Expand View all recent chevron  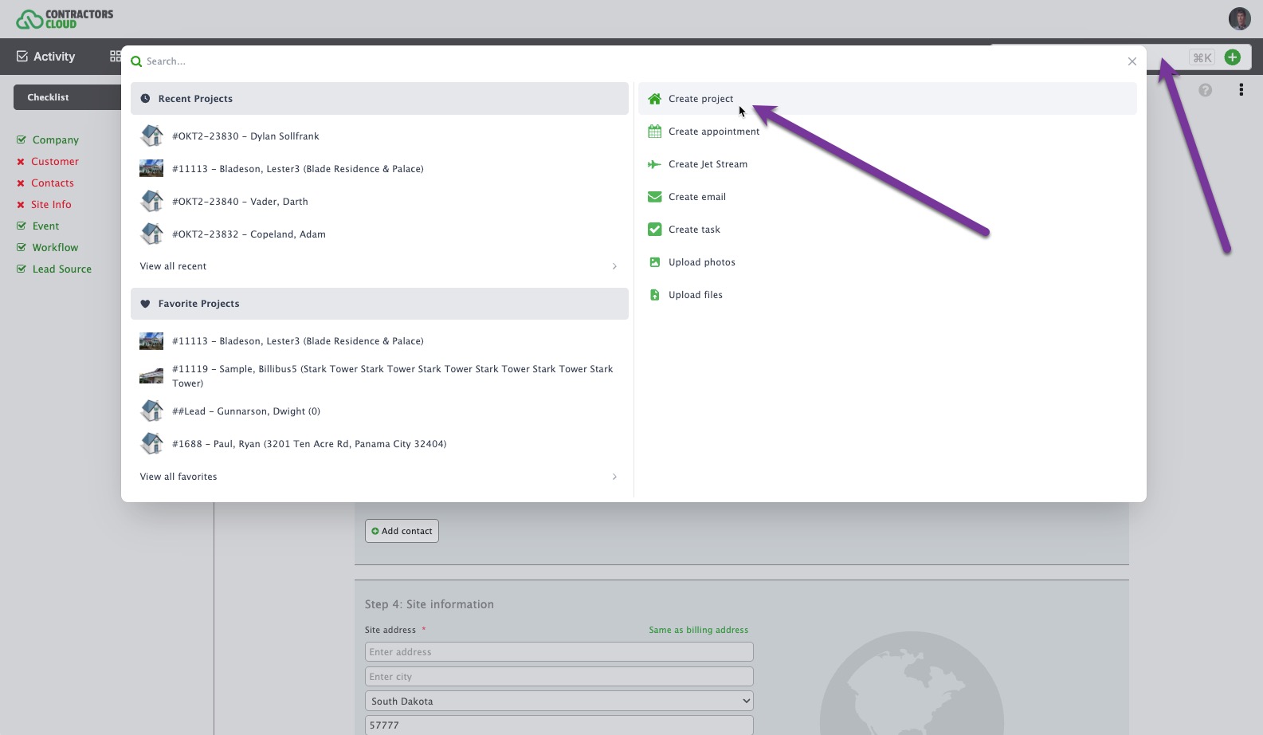pyautogui.click(x=614, y=266)
